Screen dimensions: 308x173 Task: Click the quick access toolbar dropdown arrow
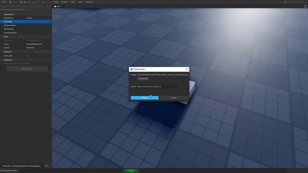click(x=50, y=2)
